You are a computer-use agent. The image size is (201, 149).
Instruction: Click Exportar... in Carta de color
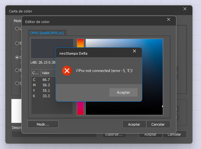(114, 135)
